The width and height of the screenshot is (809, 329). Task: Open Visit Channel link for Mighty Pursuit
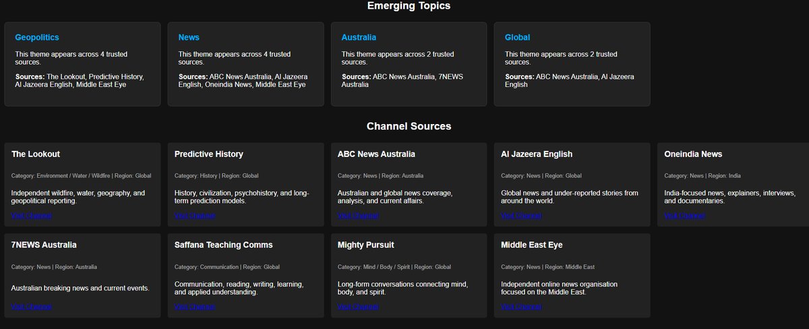358,307
